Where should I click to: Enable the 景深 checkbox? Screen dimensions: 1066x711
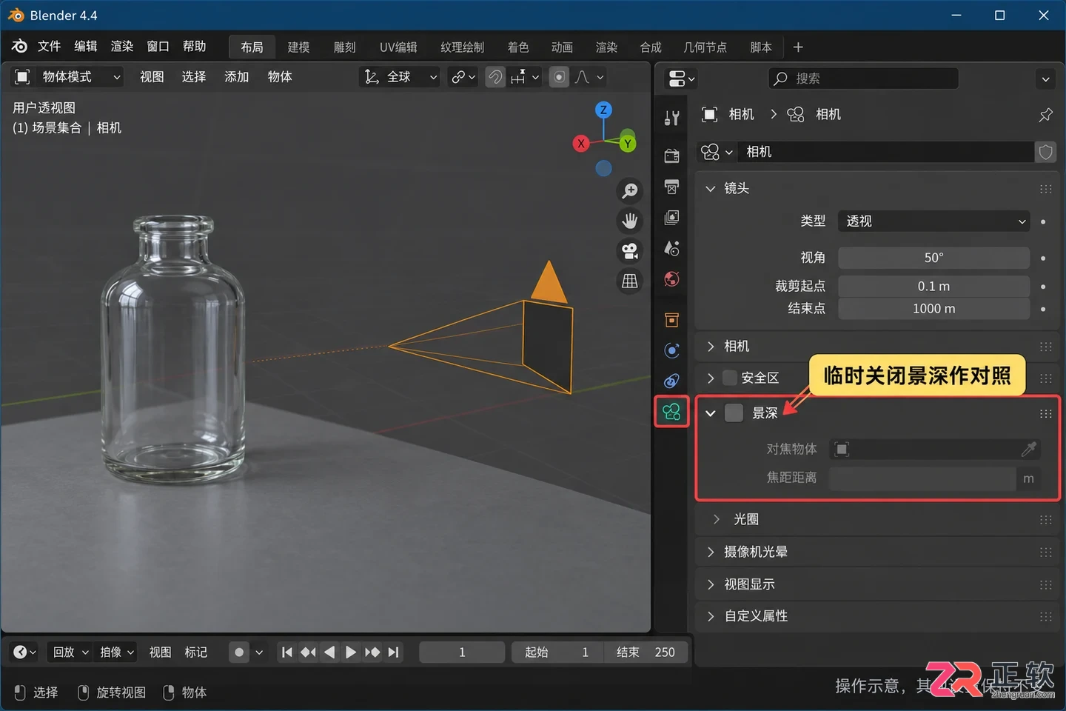(734, 413)
